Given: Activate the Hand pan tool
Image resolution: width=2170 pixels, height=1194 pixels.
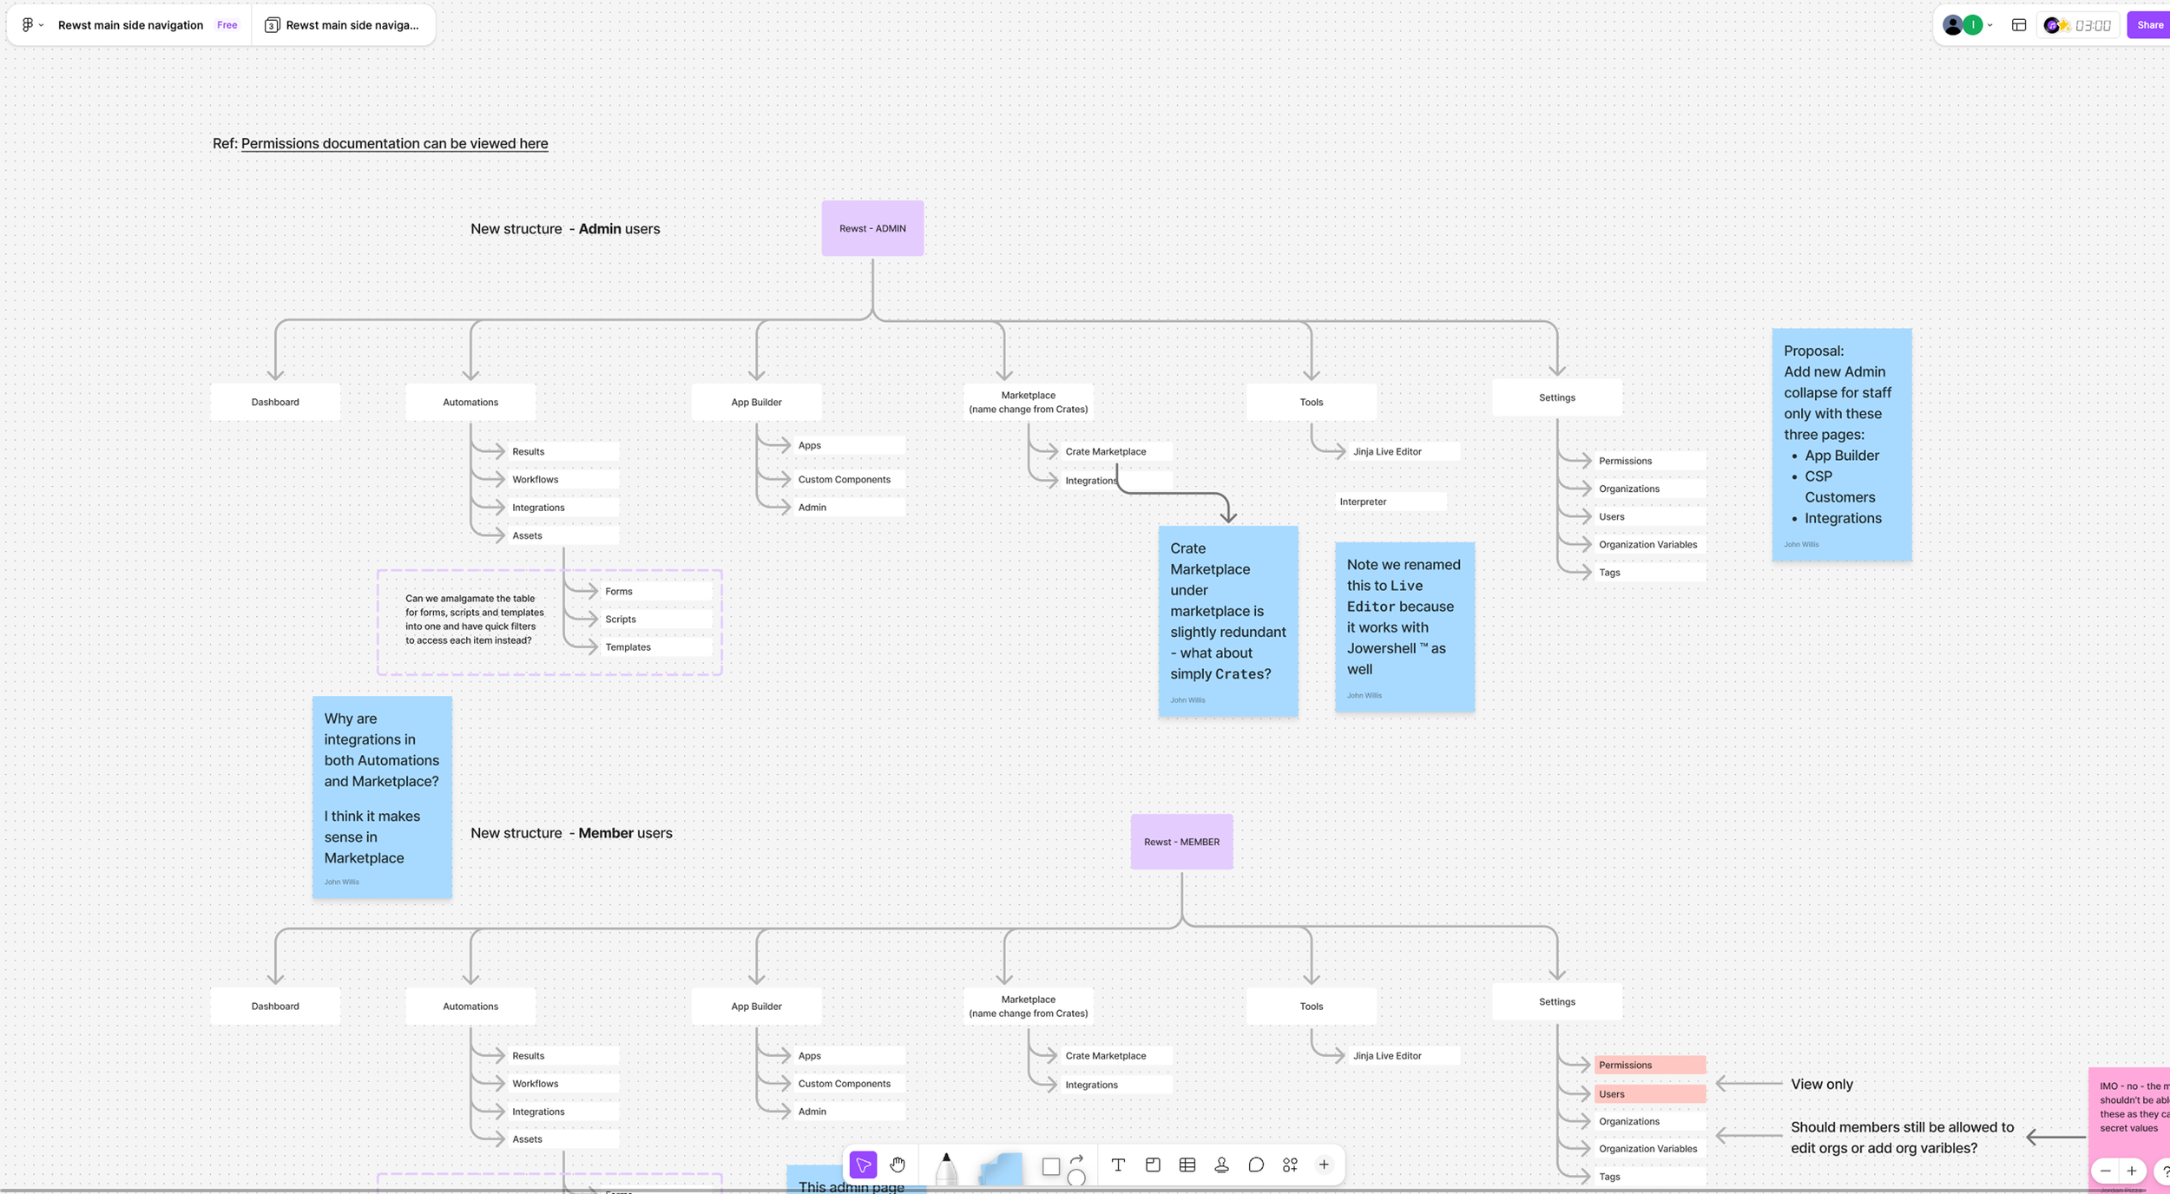Looking at the screenshot, I should pos(898,1164).
